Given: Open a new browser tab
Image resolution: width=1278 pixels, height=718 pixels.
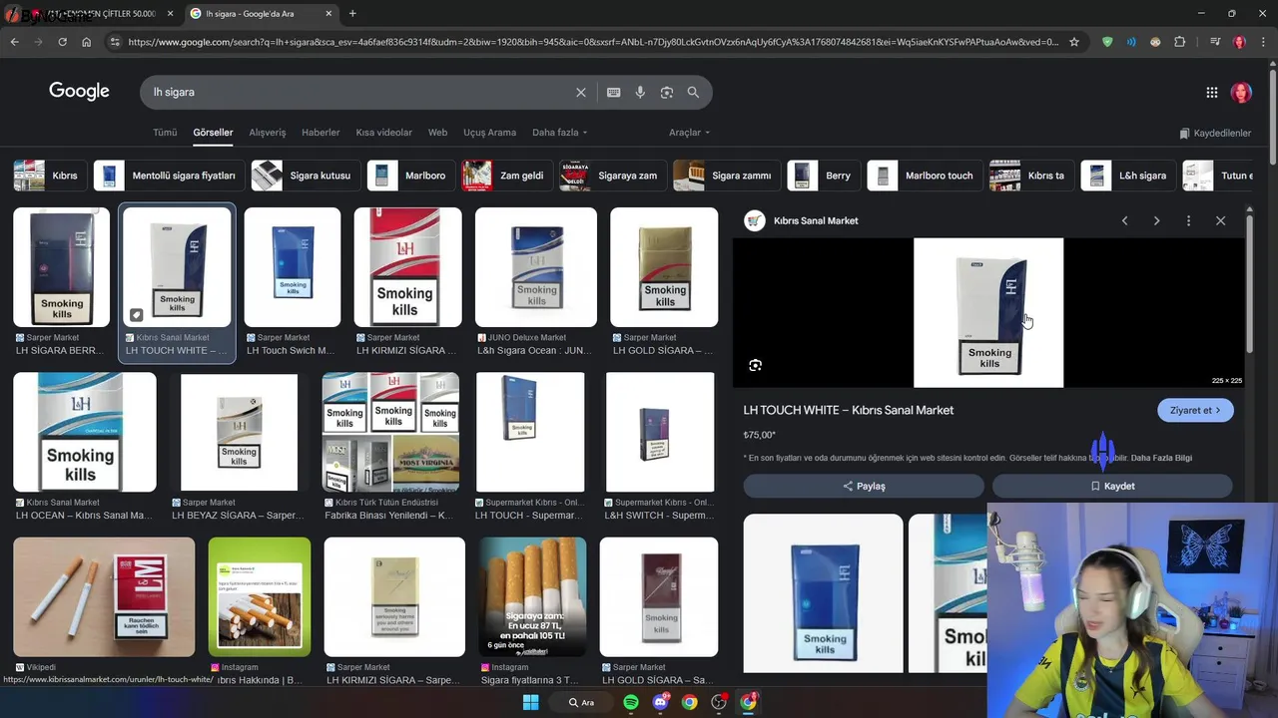Looking at the screenshot, I should pyautogui.click(x=352, y=13).
